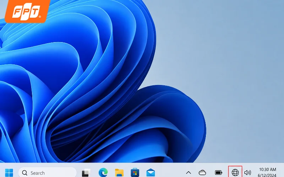Viewport: 284px width, 177px height.
Task: Open the Mail app from the taskbar
Action: [151, 173]
